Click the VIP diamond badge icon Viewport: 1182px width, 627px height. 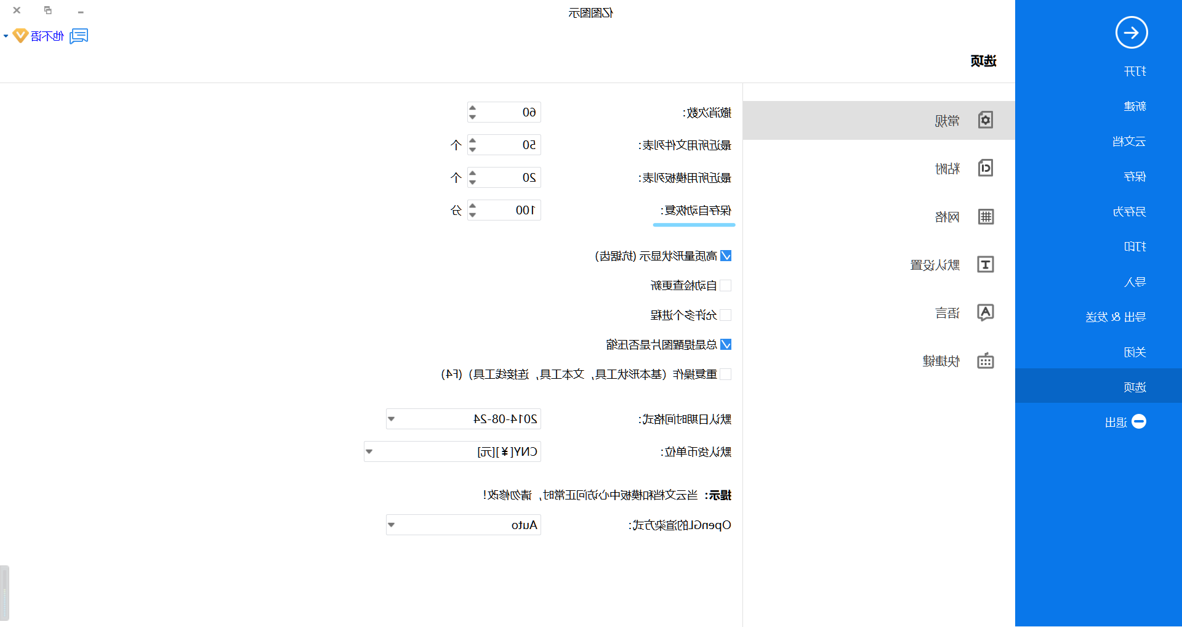pyautogui.click(x=20, y=36)
